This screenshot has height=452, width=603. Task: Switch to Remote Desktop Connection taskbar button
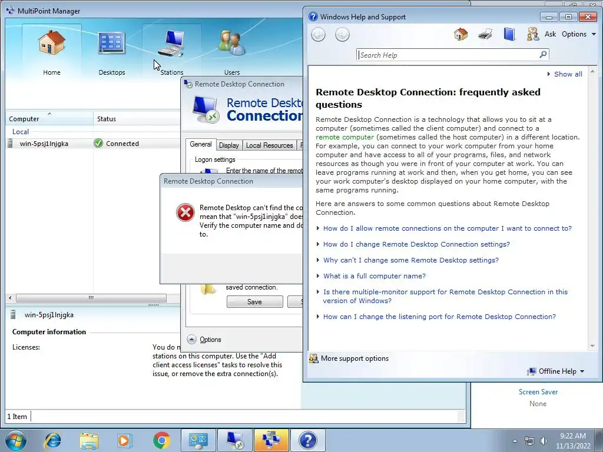[235, 440]
